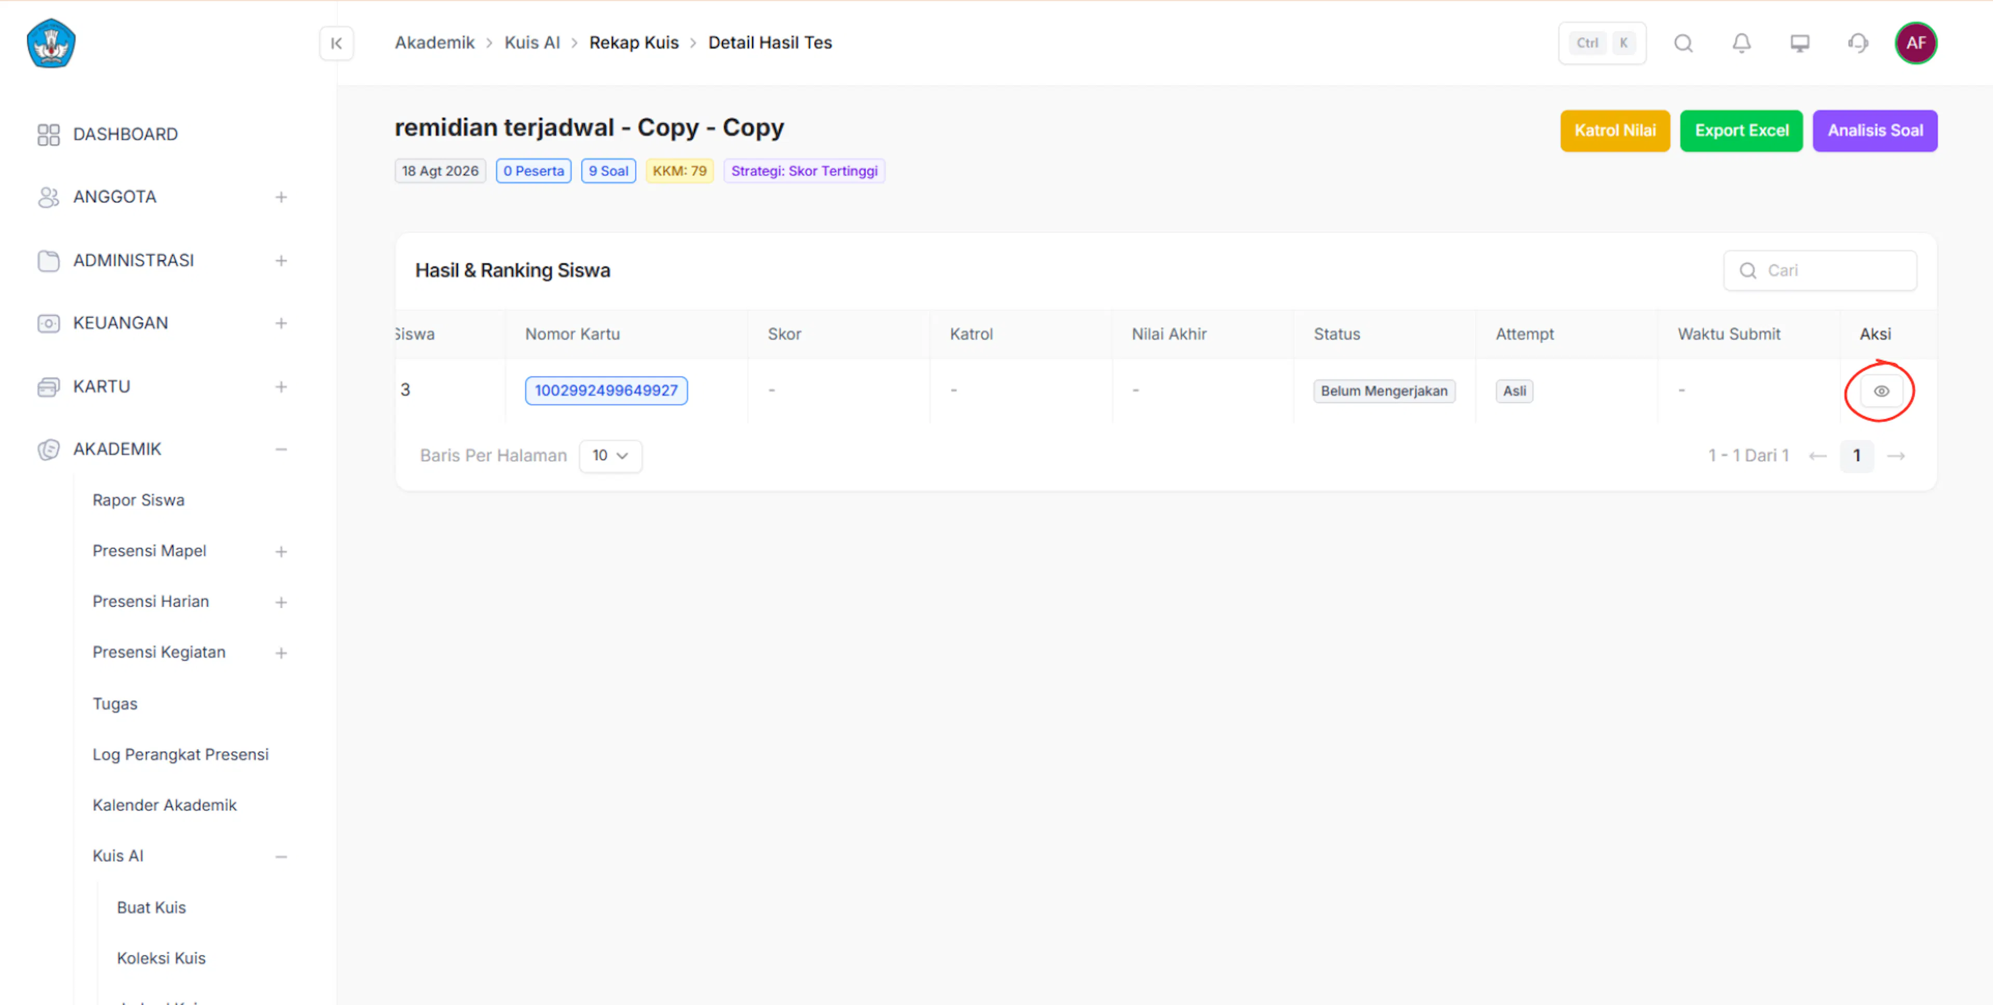The width and height of the screenshot is (1993, 1005).
Task: Expand the Kartu menu
Action: pyautogui.click(x=281, y=387)
